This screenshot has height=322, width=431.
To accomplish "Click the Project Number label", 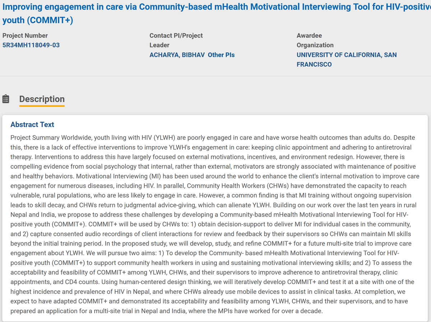I will point(25,36).
